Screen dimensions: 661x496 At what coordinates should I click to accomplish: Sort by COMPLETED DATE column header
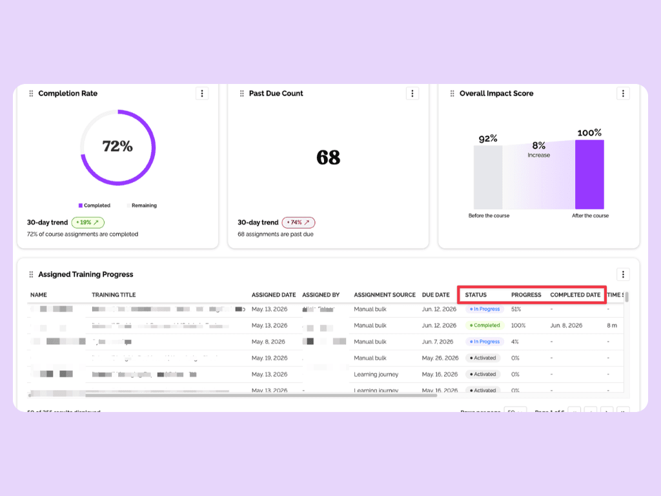tap(575, 294)
